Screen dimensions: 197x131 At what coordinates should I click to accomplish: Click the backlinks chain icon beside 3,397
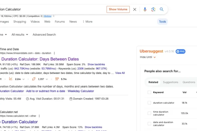34,79
